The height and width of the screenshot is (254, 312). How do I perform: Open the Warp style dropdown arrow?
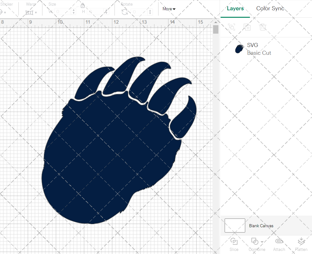click(x=35, y=13)
